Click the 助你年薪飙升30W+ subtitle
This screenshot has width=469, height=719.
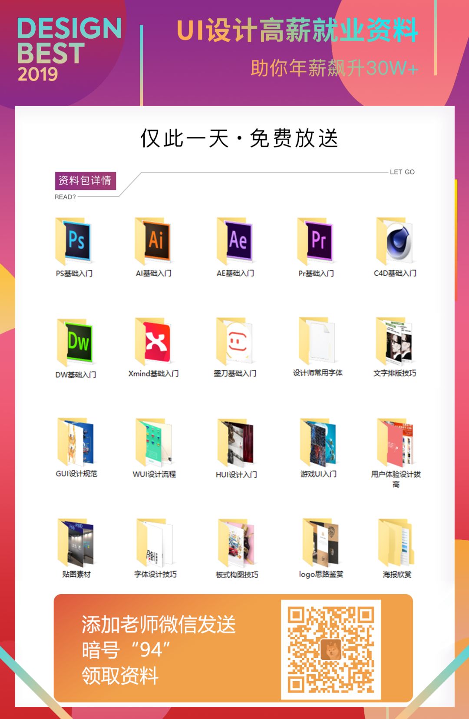pos(335,68)
